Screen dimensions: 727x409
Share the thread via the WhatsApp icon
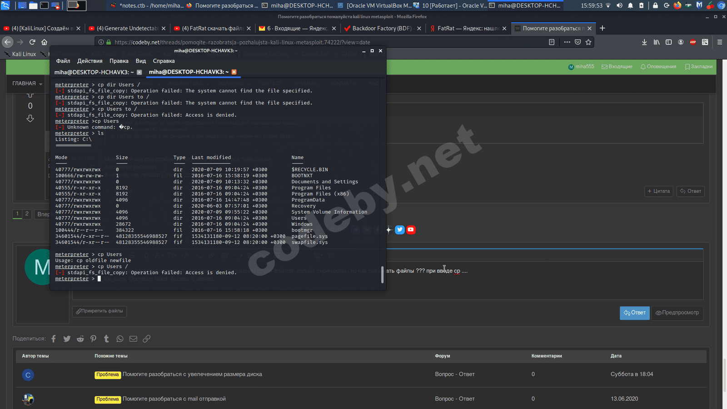[x=120, y=339]
